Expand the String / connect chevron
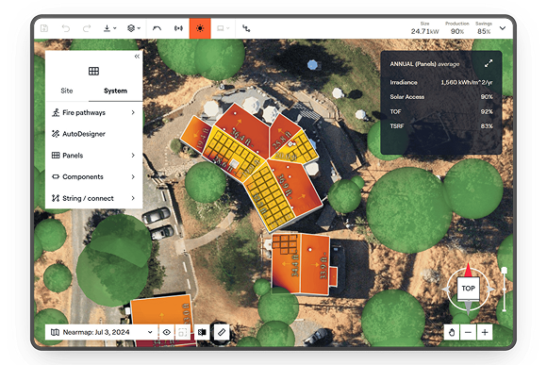This screenshot has width=547, height=365. [133, 198]
